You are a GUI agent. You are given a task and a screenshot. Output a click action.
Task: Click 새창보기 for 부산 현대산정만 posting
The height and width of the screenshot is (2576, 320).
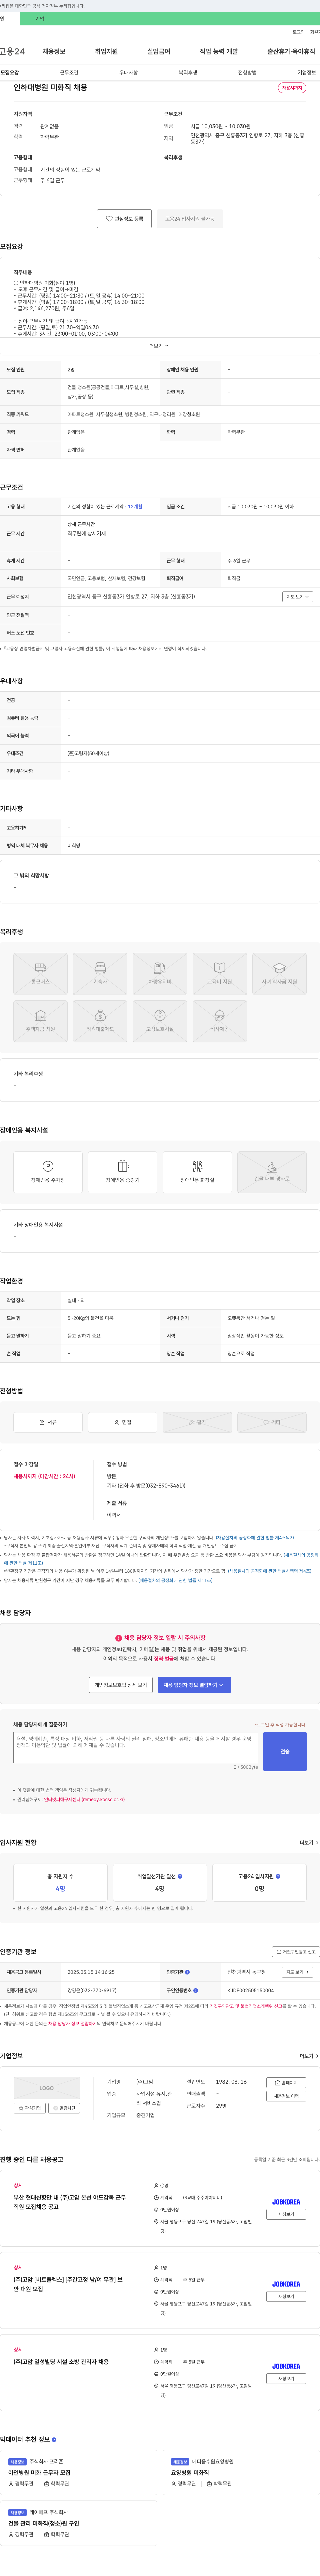click(286, 2214)
